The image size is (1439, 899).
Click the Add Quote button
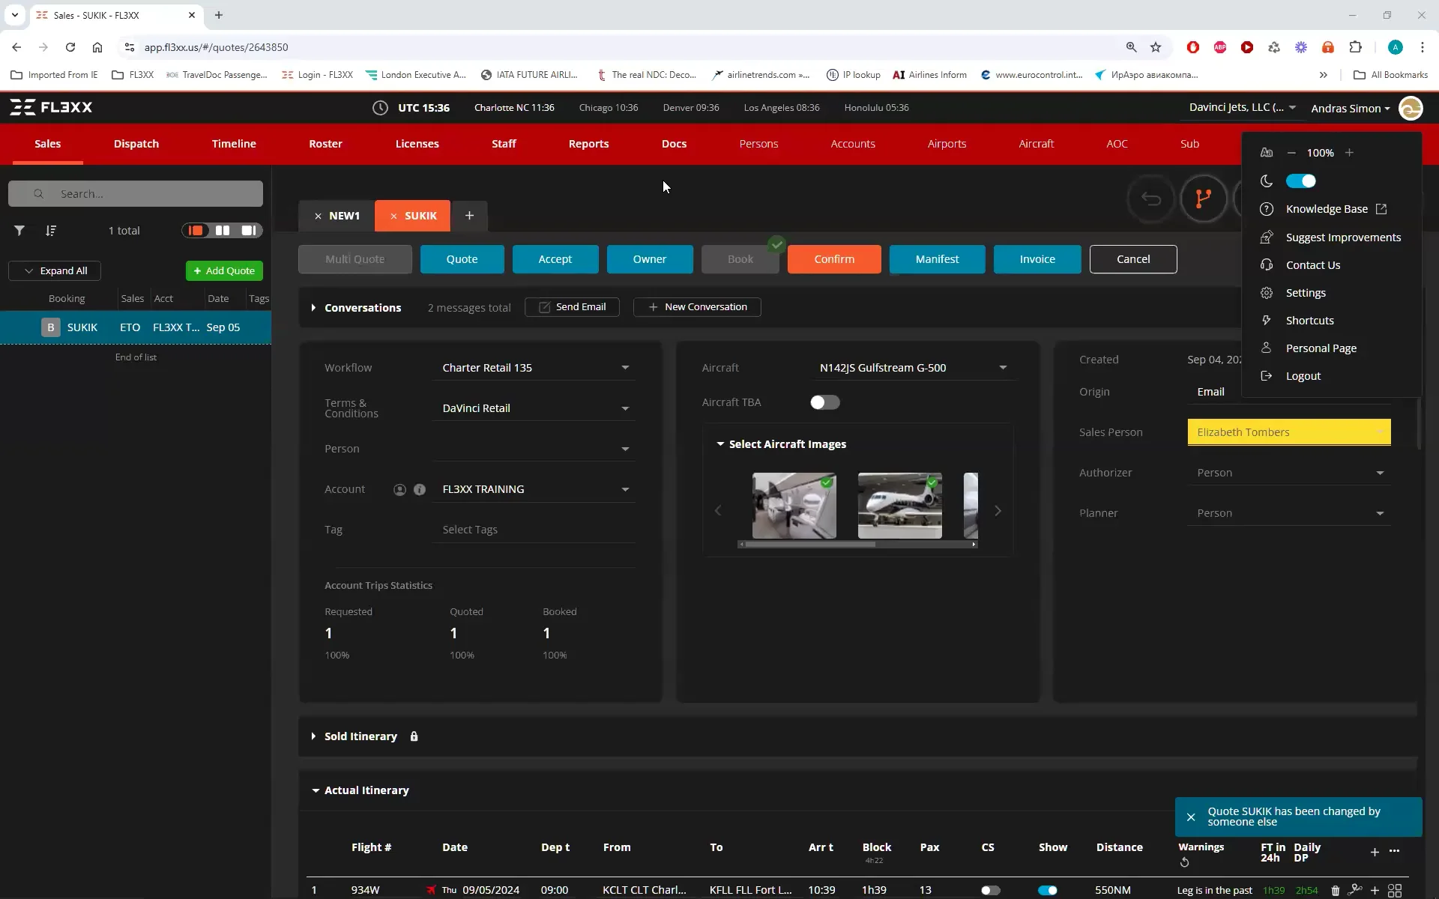[224, 270]
